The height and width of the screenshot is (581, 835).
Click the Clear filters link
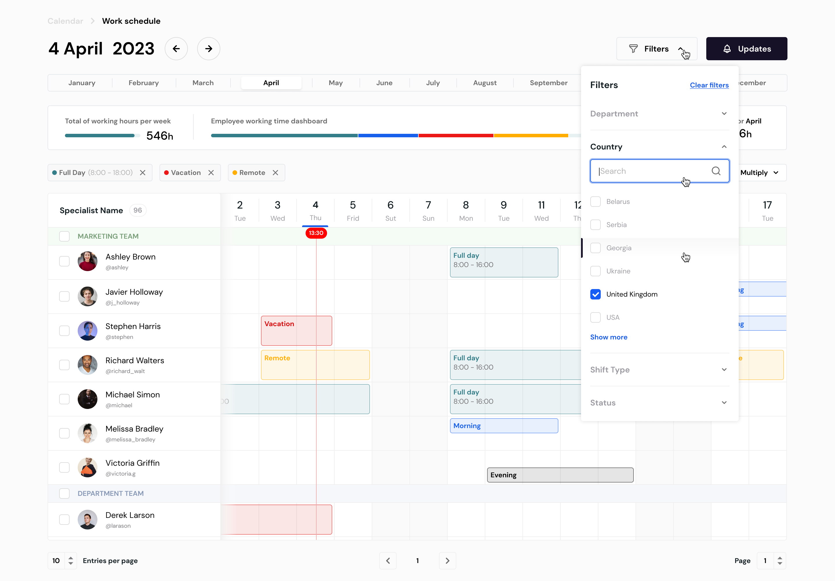click(709, 85)
